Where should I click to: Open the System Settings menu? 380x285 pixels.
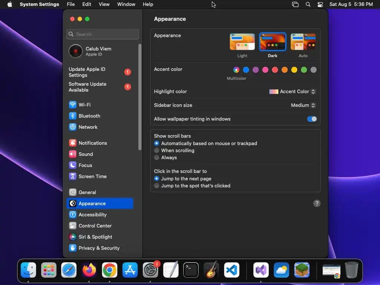coord(39,4)
